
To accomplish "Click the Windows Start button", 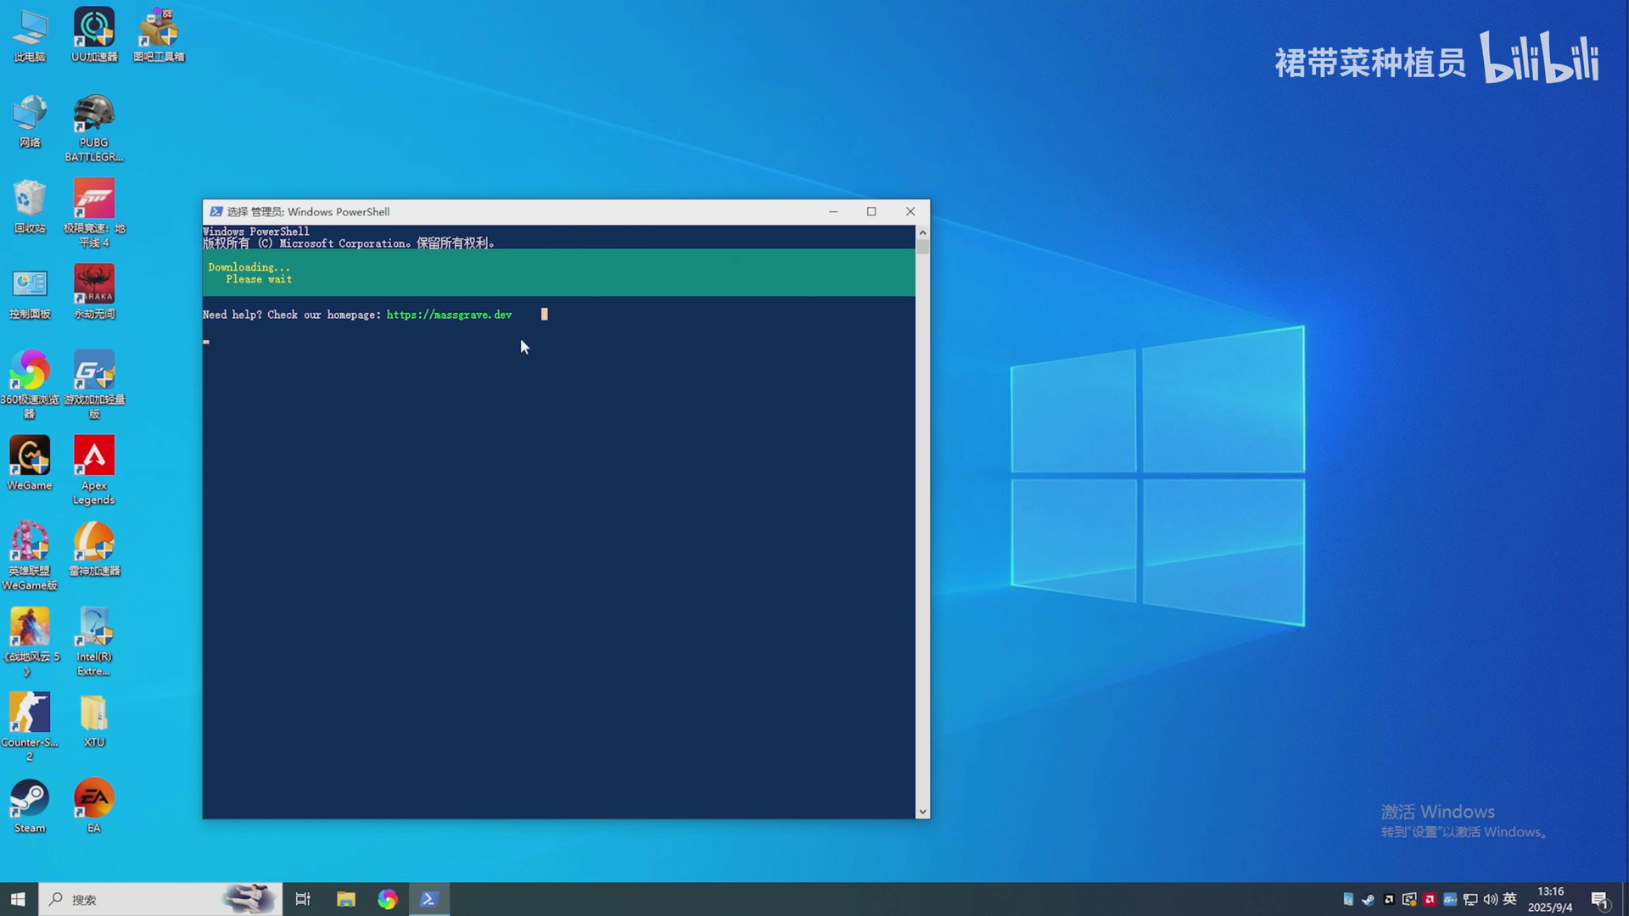I will tap(19, 899).
